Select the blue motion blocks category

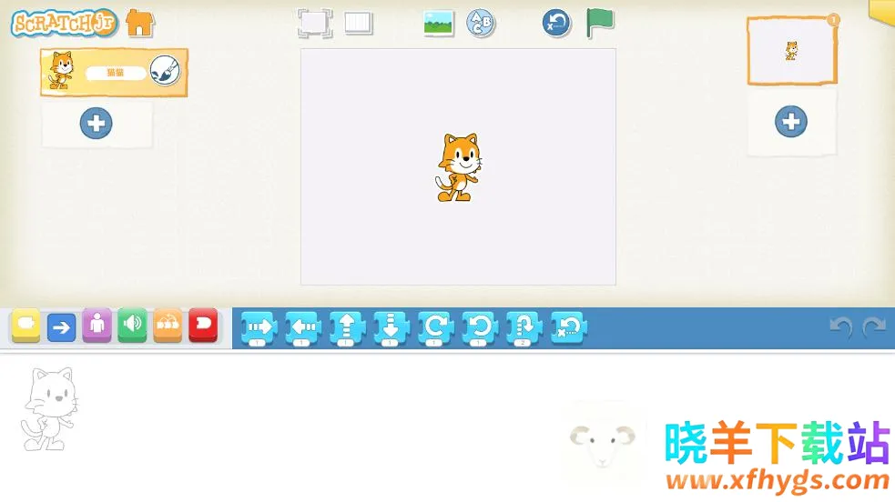tap(61, 326)
